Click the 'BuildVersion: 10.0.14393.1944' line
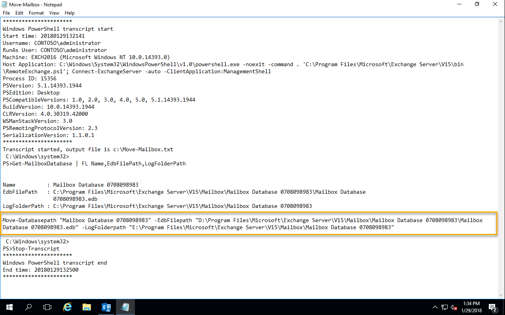This screenshot has width=505, height=315. pos(49,107)
